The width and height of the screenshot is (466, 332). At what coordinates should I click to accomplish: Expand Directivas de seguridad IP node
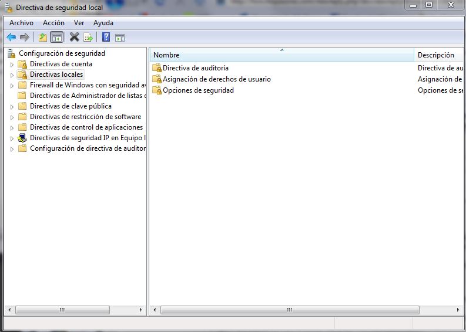pos(12,138)
